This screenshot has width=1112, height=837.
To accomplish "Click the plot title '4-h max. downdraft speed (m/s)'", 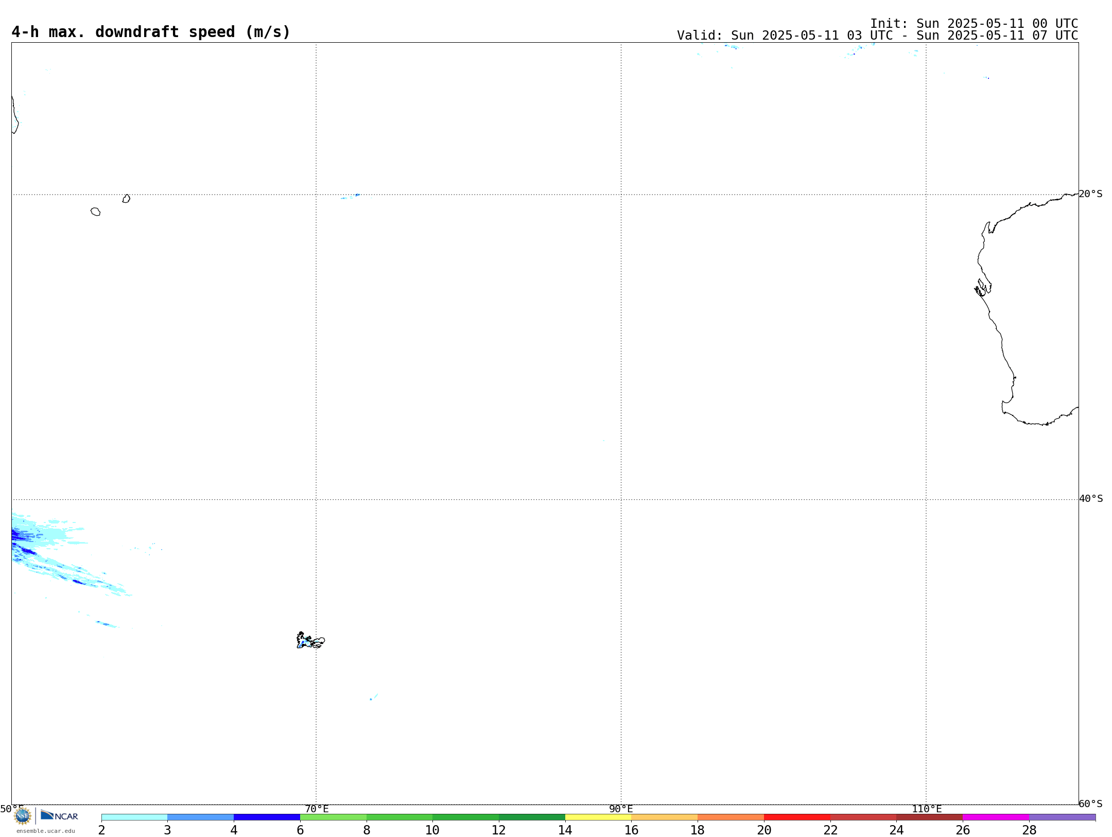I will tap(151, 32).
